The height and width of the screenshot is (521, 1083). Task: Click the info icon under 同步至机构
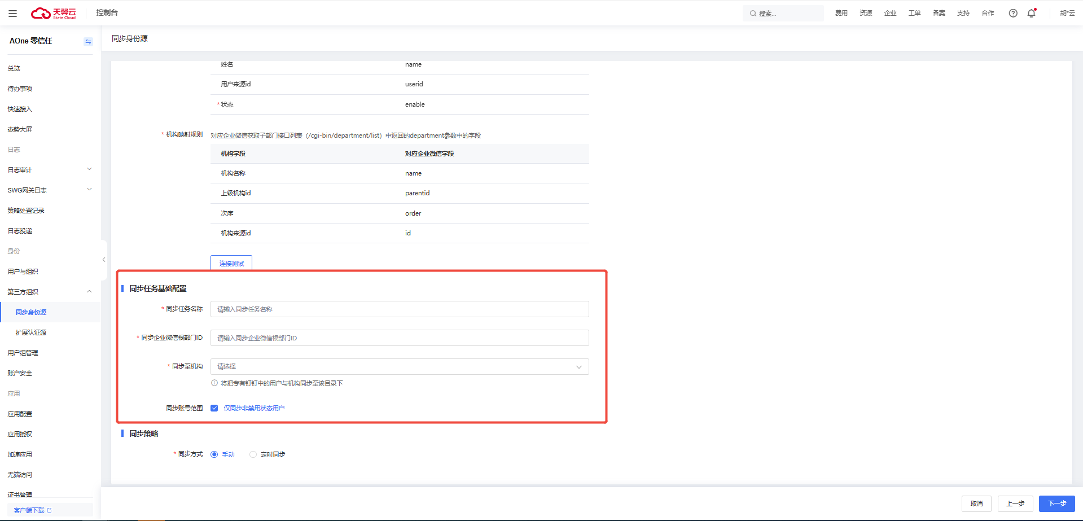point(214,383)
